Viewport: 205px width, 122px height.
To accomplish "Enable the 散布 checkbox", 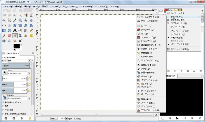I will [x=3, y=106].
